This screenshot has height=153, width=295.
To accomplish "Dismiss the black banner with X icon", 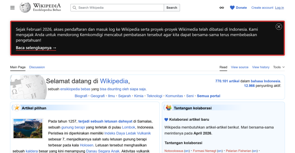I will 279,27.
